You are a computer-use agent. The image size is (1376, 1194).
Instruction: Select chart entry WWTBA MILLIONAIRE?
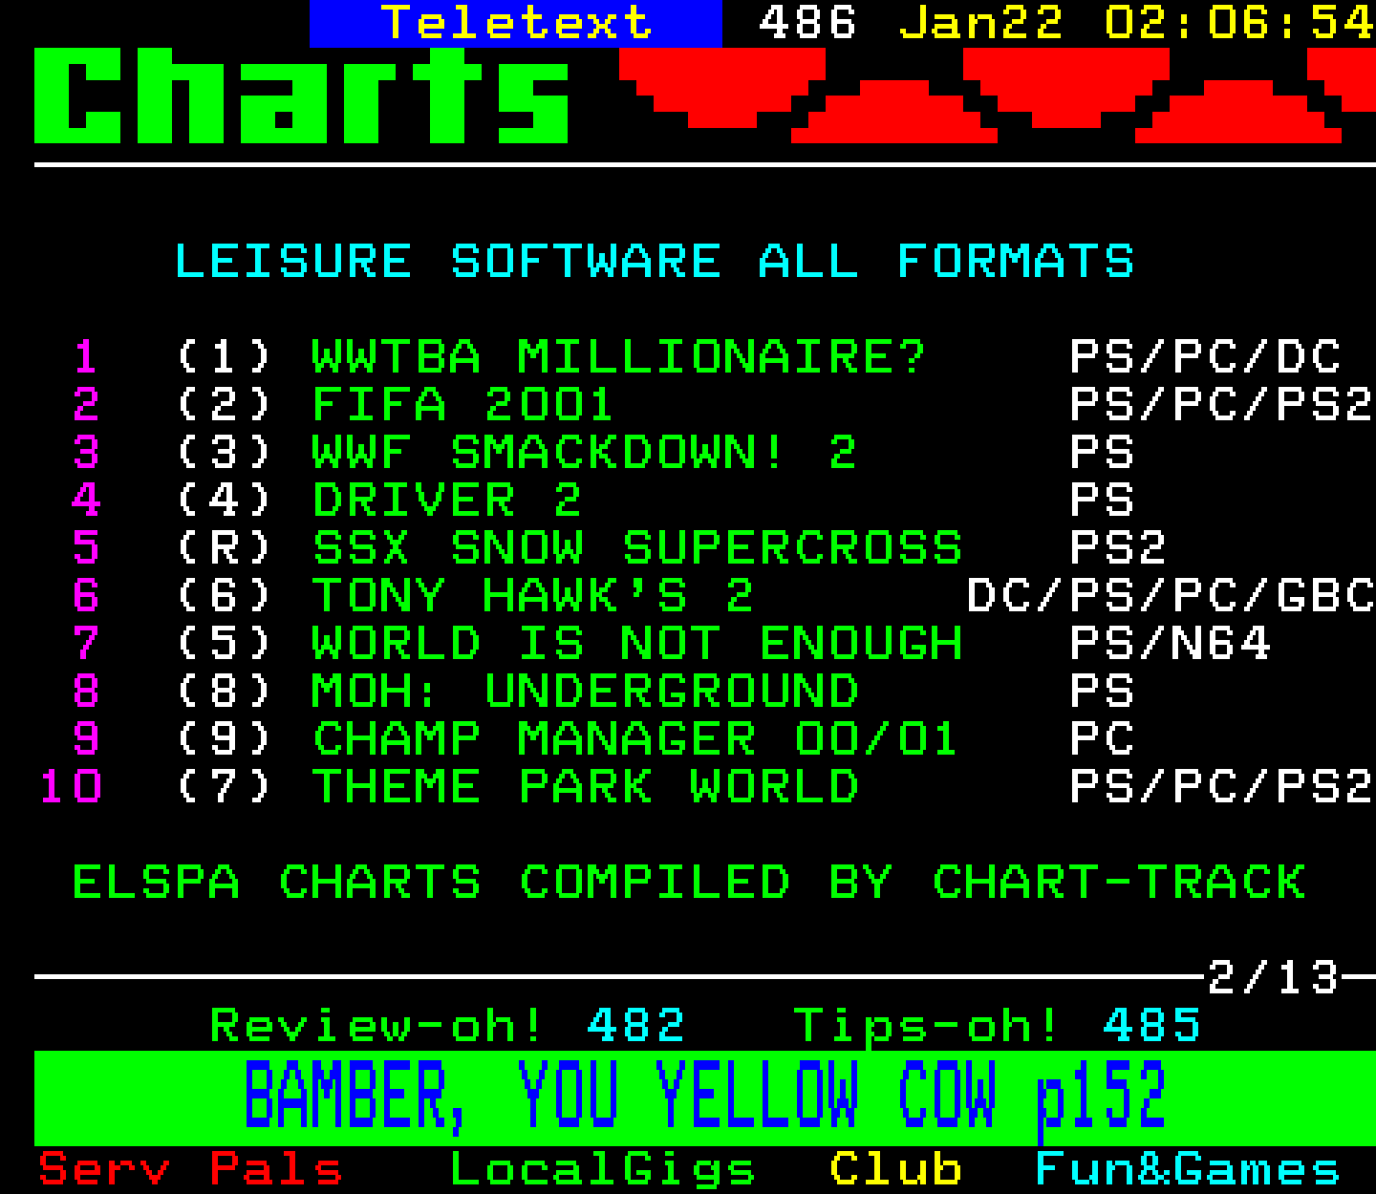click(619, 356)
